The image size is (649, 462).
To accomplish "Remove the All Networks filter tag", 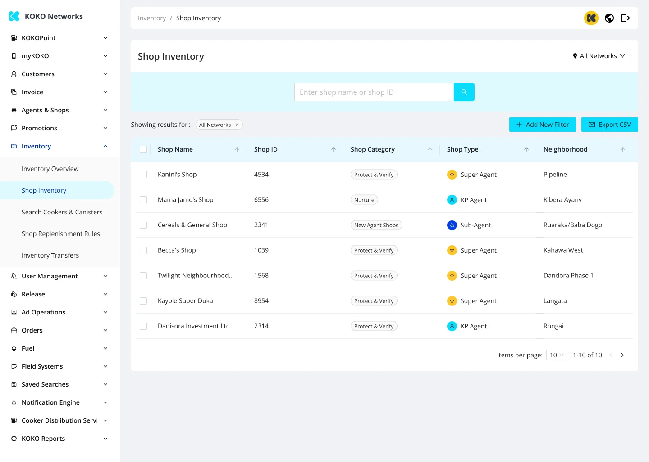I will [x=237, y=125].
